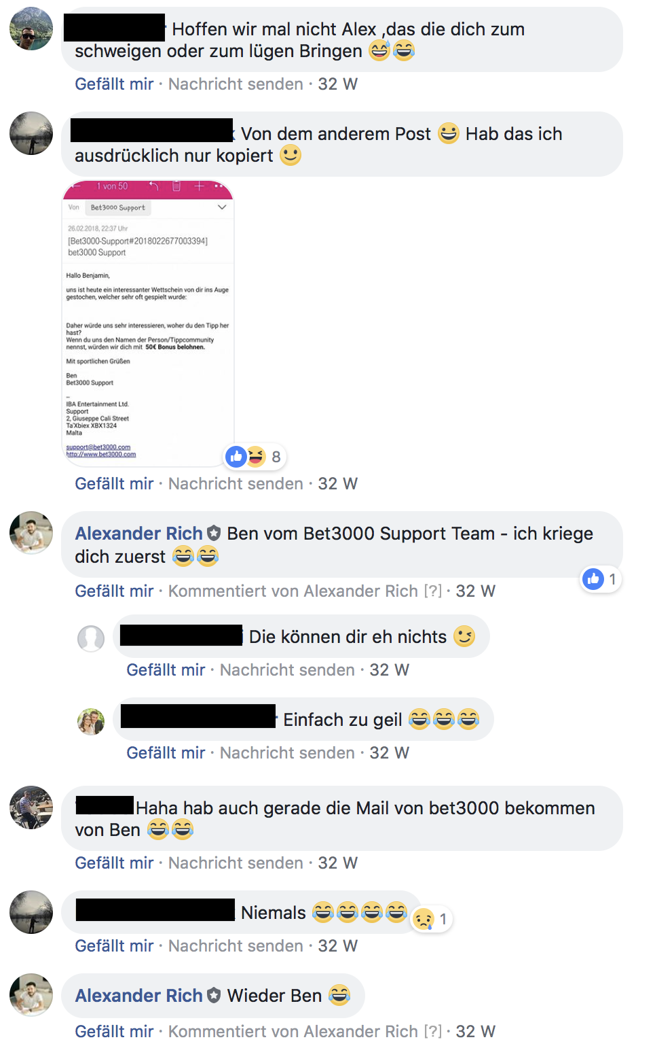Click Gefällt mir under the Wieder Ben comment
Image resolution: width=655 pixels, height=1044 pixels.
coord(114,1032)
